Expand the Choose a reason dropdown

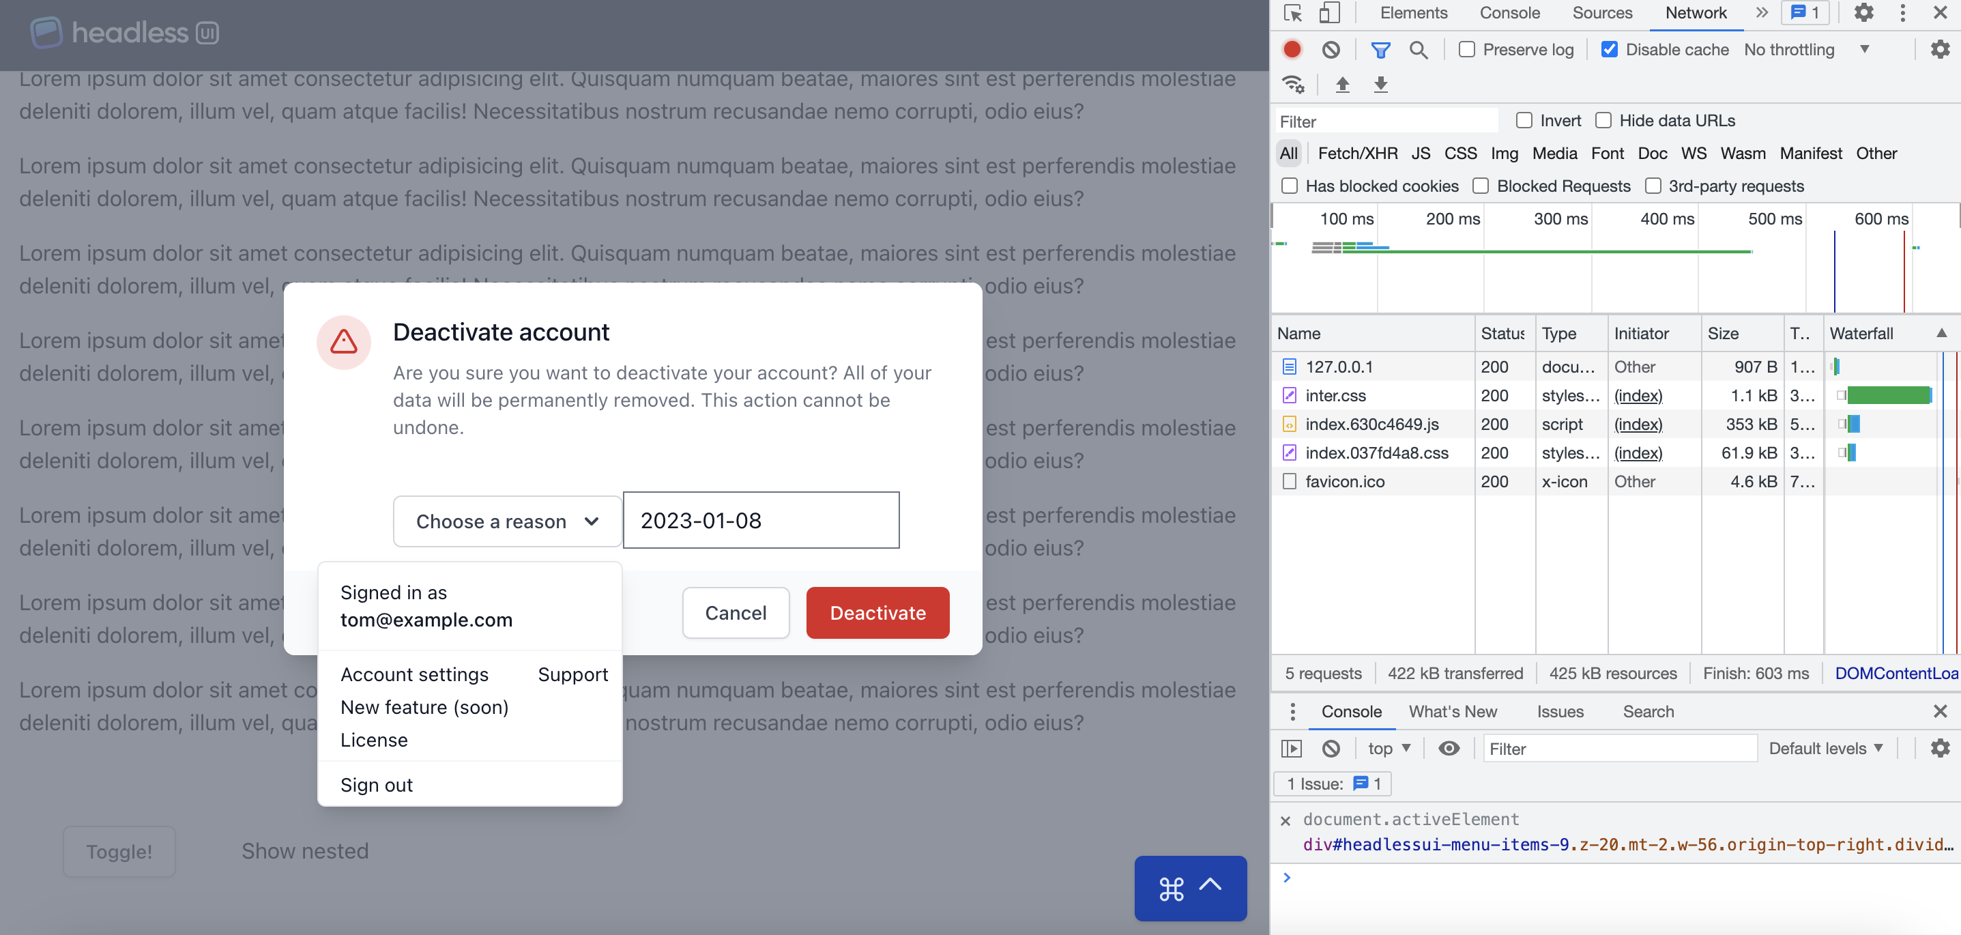pos(507,521)
